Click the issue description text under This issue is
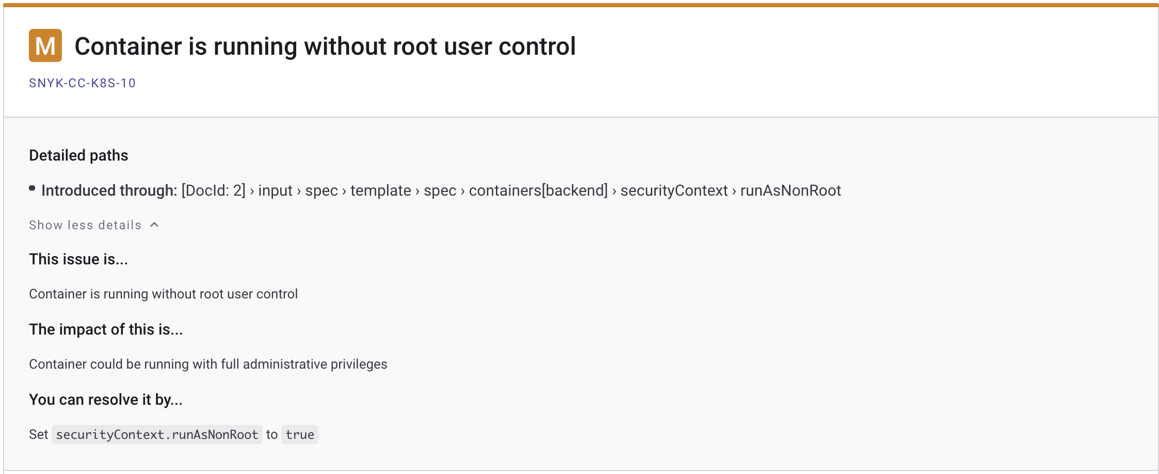This screenshot has height=474, width=1159. coord(164,294)
